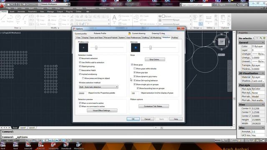The width and height of the screenshot is (267, 150).
Task: Switch to the Drafting tab
Action: (x=146, y=37)
